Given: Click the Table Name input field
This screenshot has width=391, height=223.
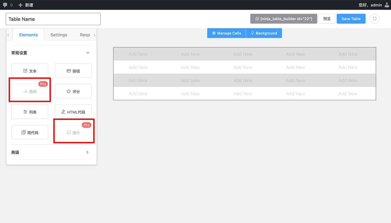Looking at the screenshot, I should 53,19.
